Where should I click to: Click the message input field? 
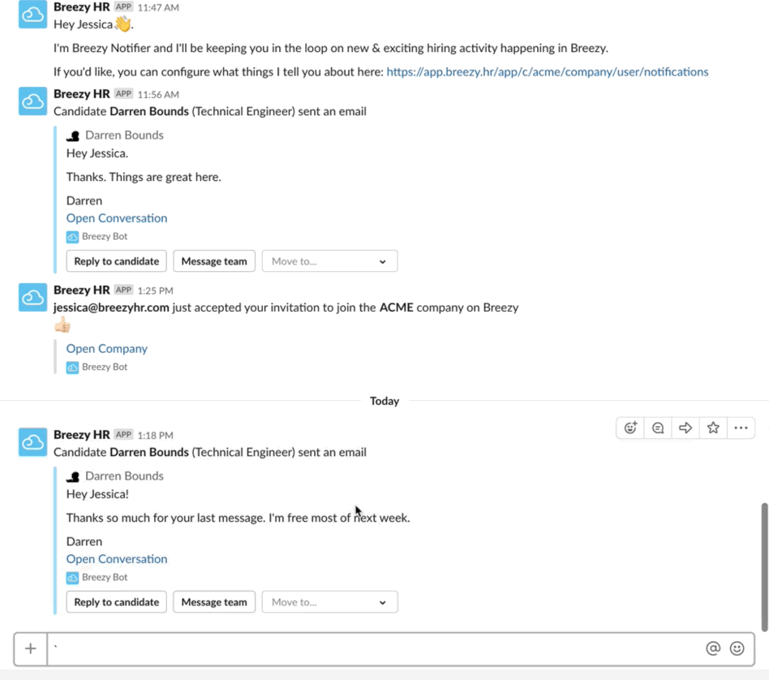(x=376, y=648)
